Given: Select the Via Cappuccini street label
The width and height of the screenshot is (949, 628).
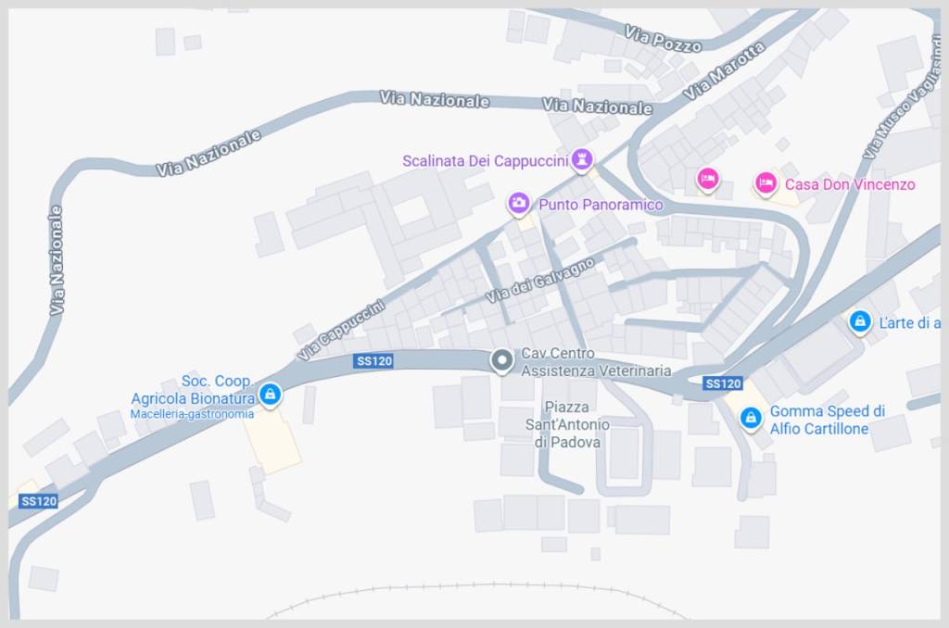Looking at the screenshot, I should [x=341, y=331].
